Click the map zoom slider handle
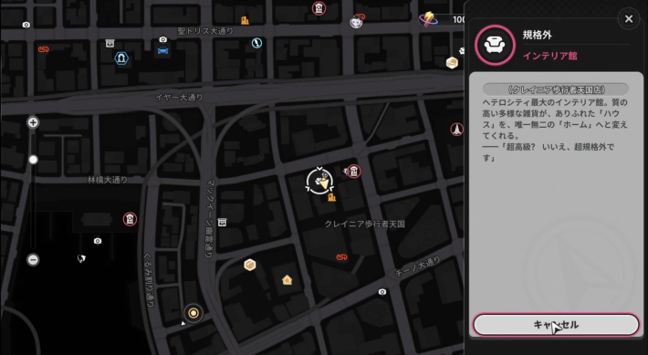Viewport: 648px width, 355px height. [33, 160]
